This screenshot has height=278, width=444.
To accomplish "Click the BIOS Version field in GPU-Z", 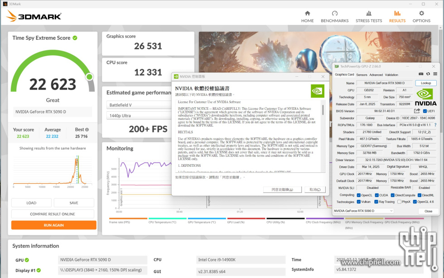I will pyautogui.click(x=384, y=111).
